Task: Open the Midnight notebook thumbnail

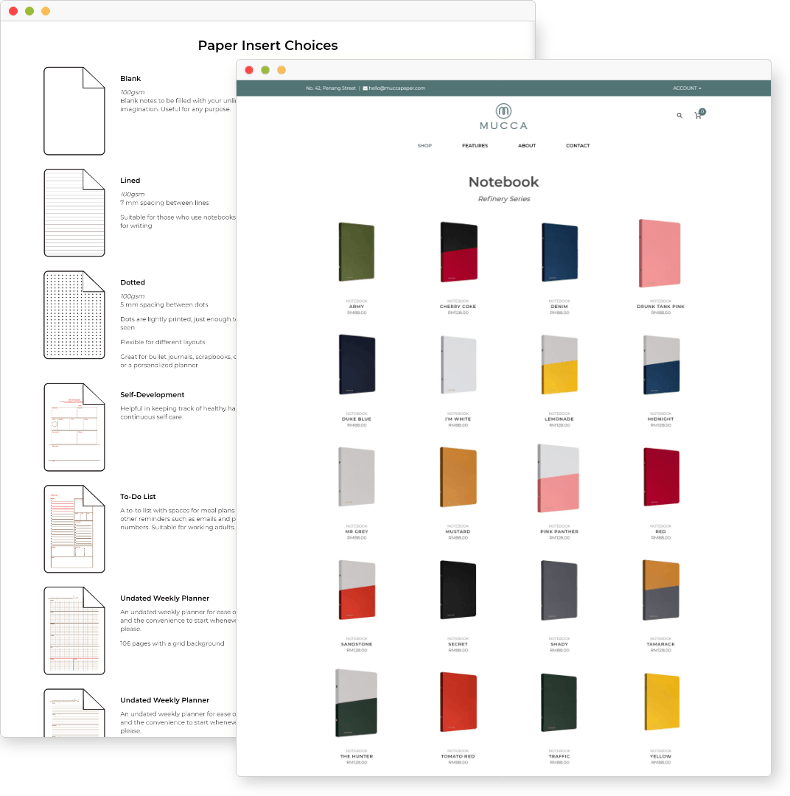Action: tap(661, 364)
